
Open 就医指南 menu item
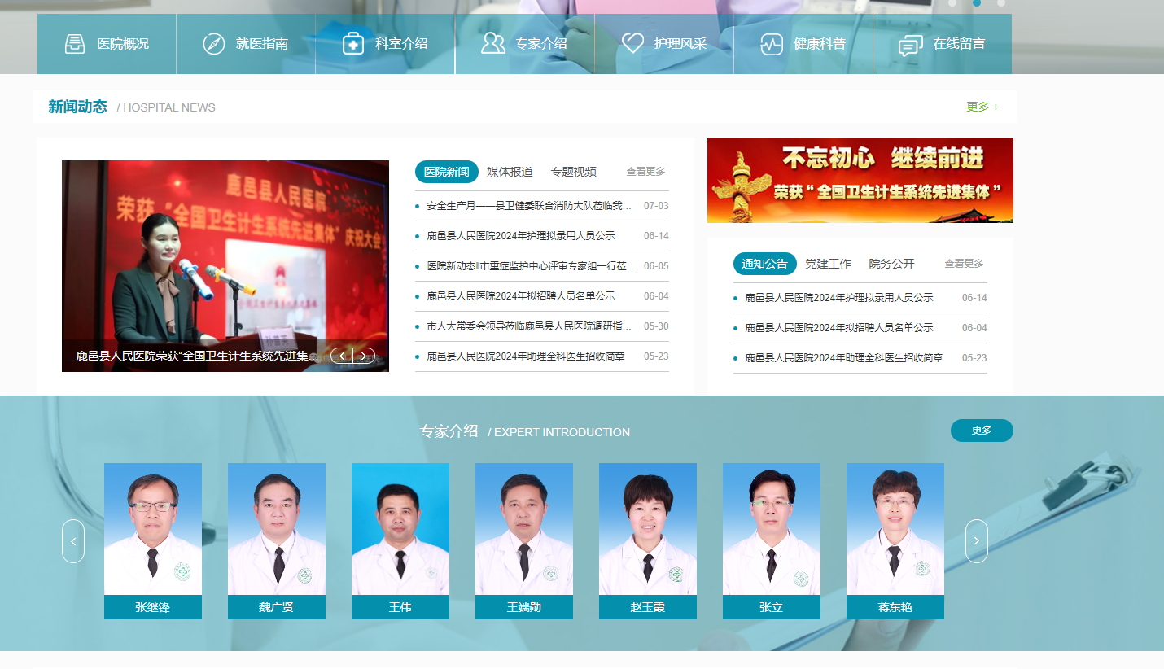click(x=246, y=44)
